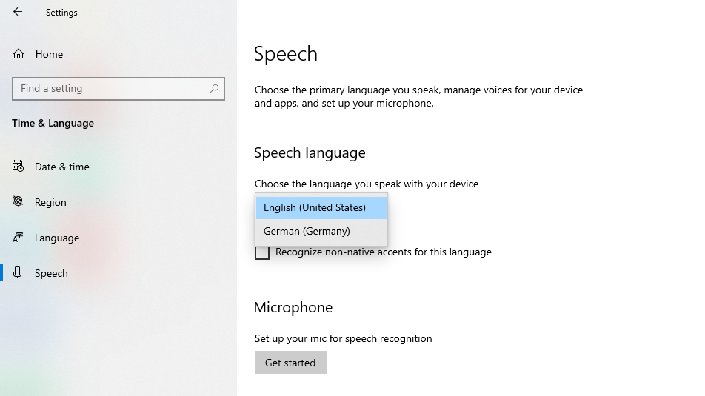The width and height of the screenshot is (705, 396).
Task: Click the back arrow icon
Action: coord(18,12)
